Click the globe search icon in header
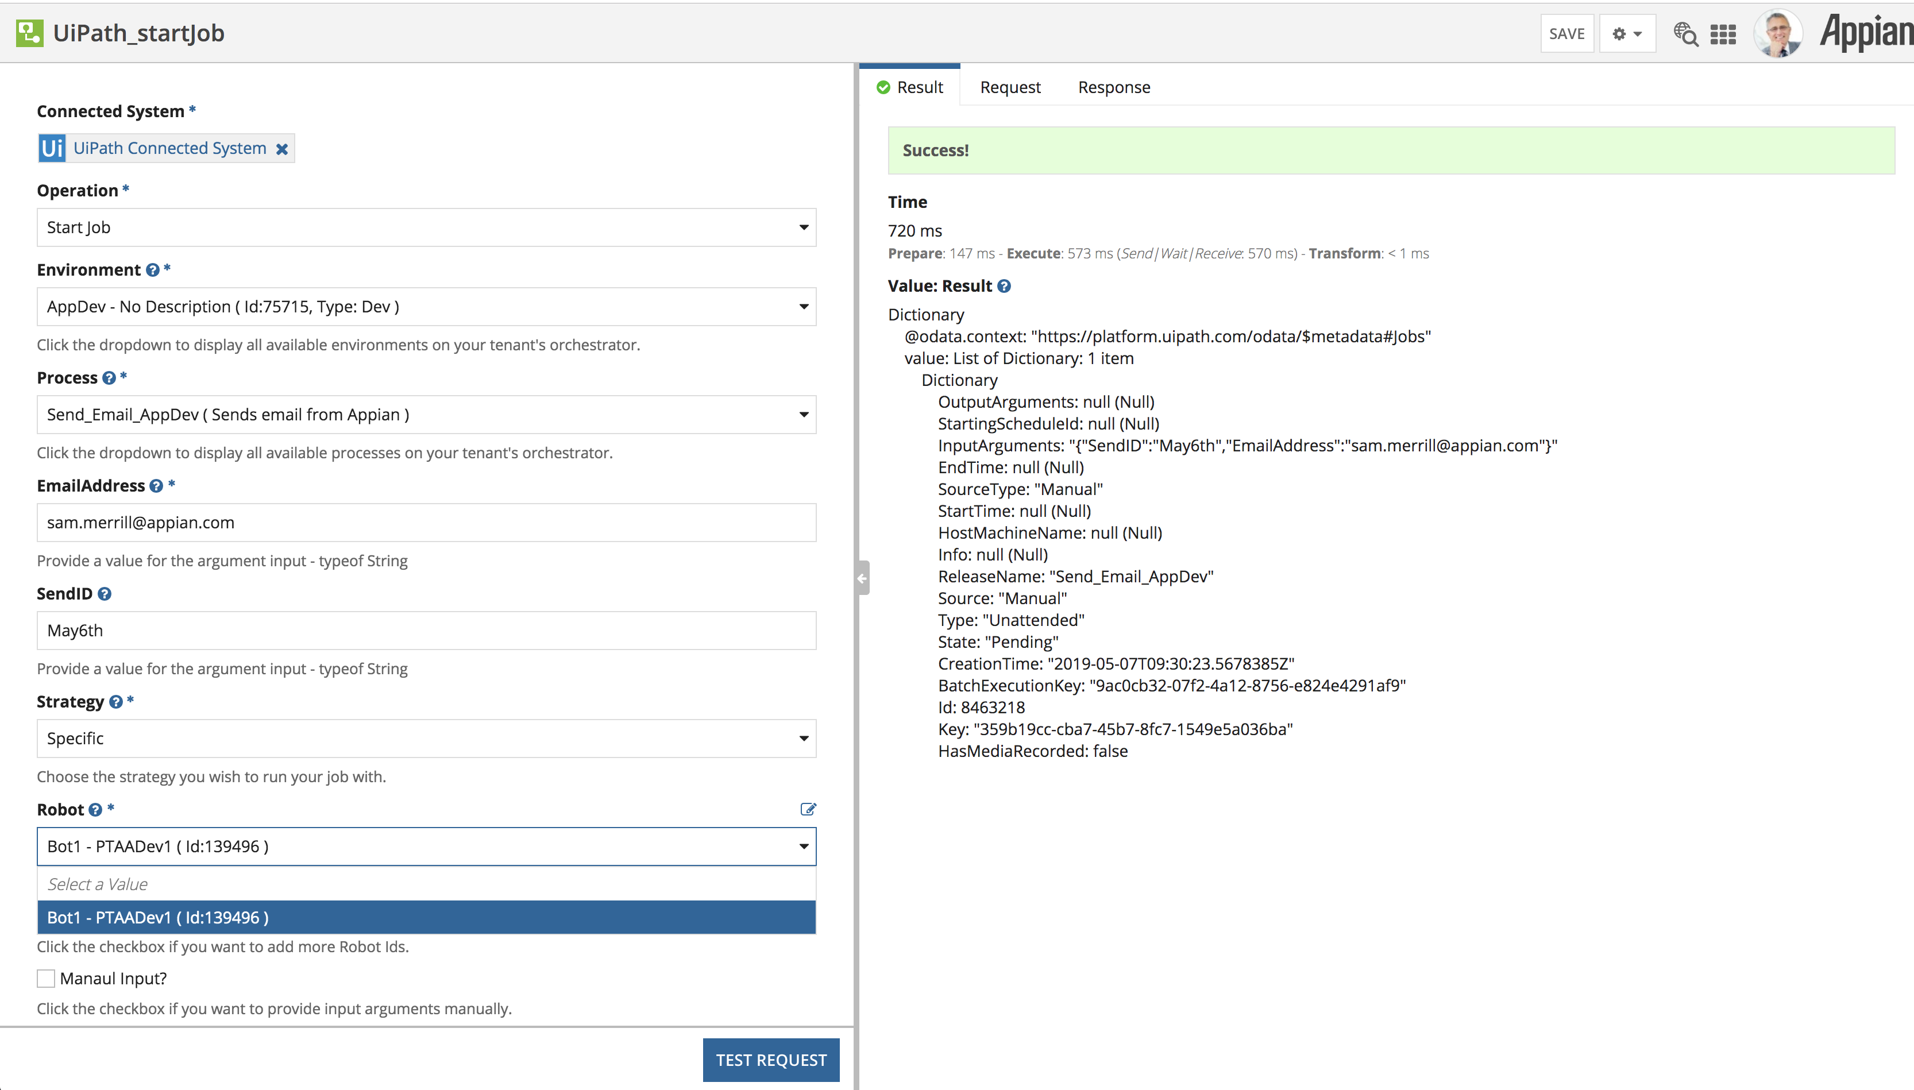This screenshot has height=1090, width=1914. coord(1685,34)
